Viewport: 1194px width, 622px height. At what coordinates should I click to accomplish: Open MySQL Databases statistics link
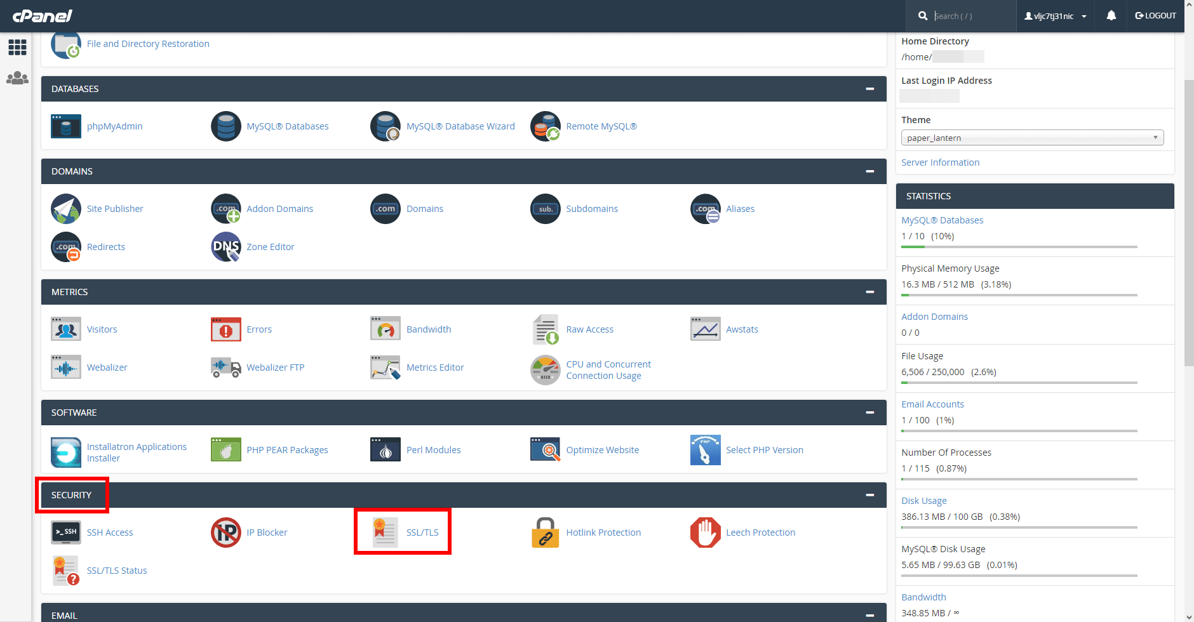[x=942, y=220]
